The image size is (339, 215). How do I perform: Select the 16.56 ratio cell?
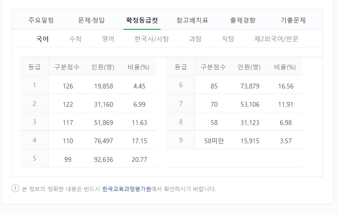[286, 86]
